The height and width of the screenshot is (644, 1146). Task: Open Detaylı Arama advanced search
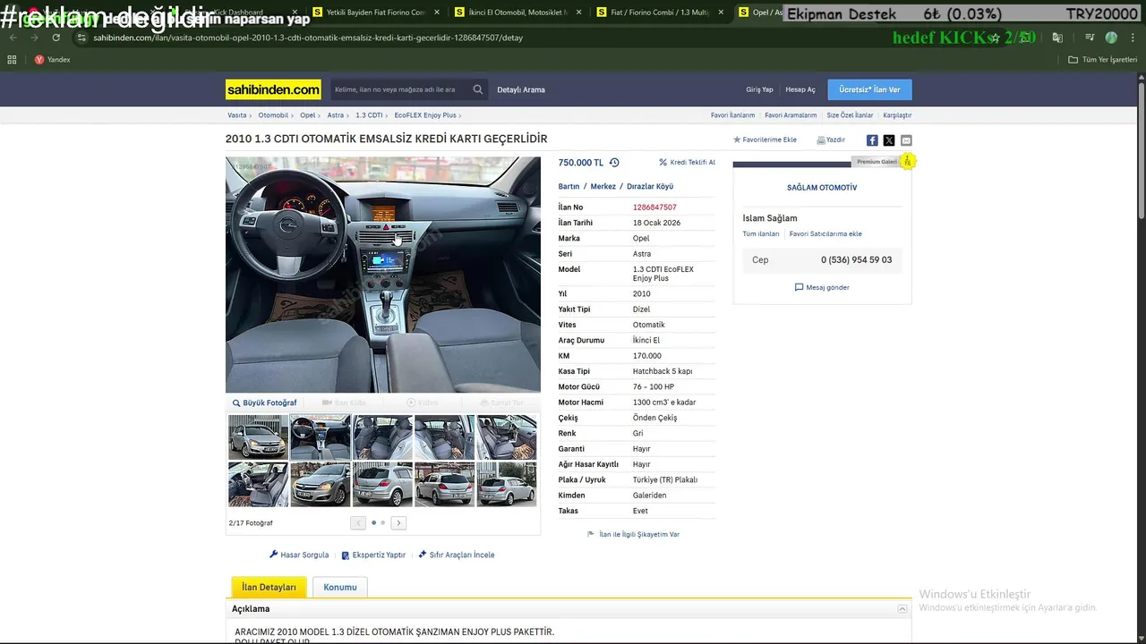pos(521,89)
